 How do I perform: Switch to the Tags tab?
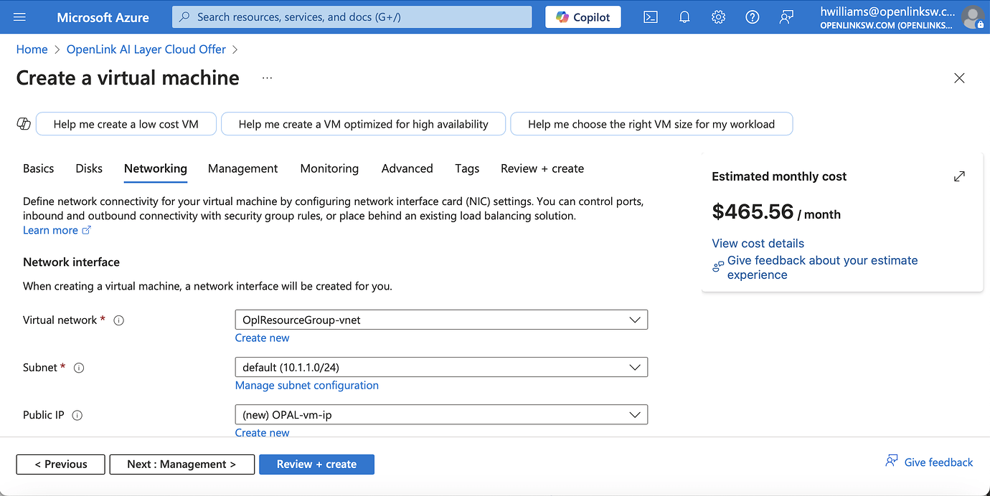[x=467, y=168]
